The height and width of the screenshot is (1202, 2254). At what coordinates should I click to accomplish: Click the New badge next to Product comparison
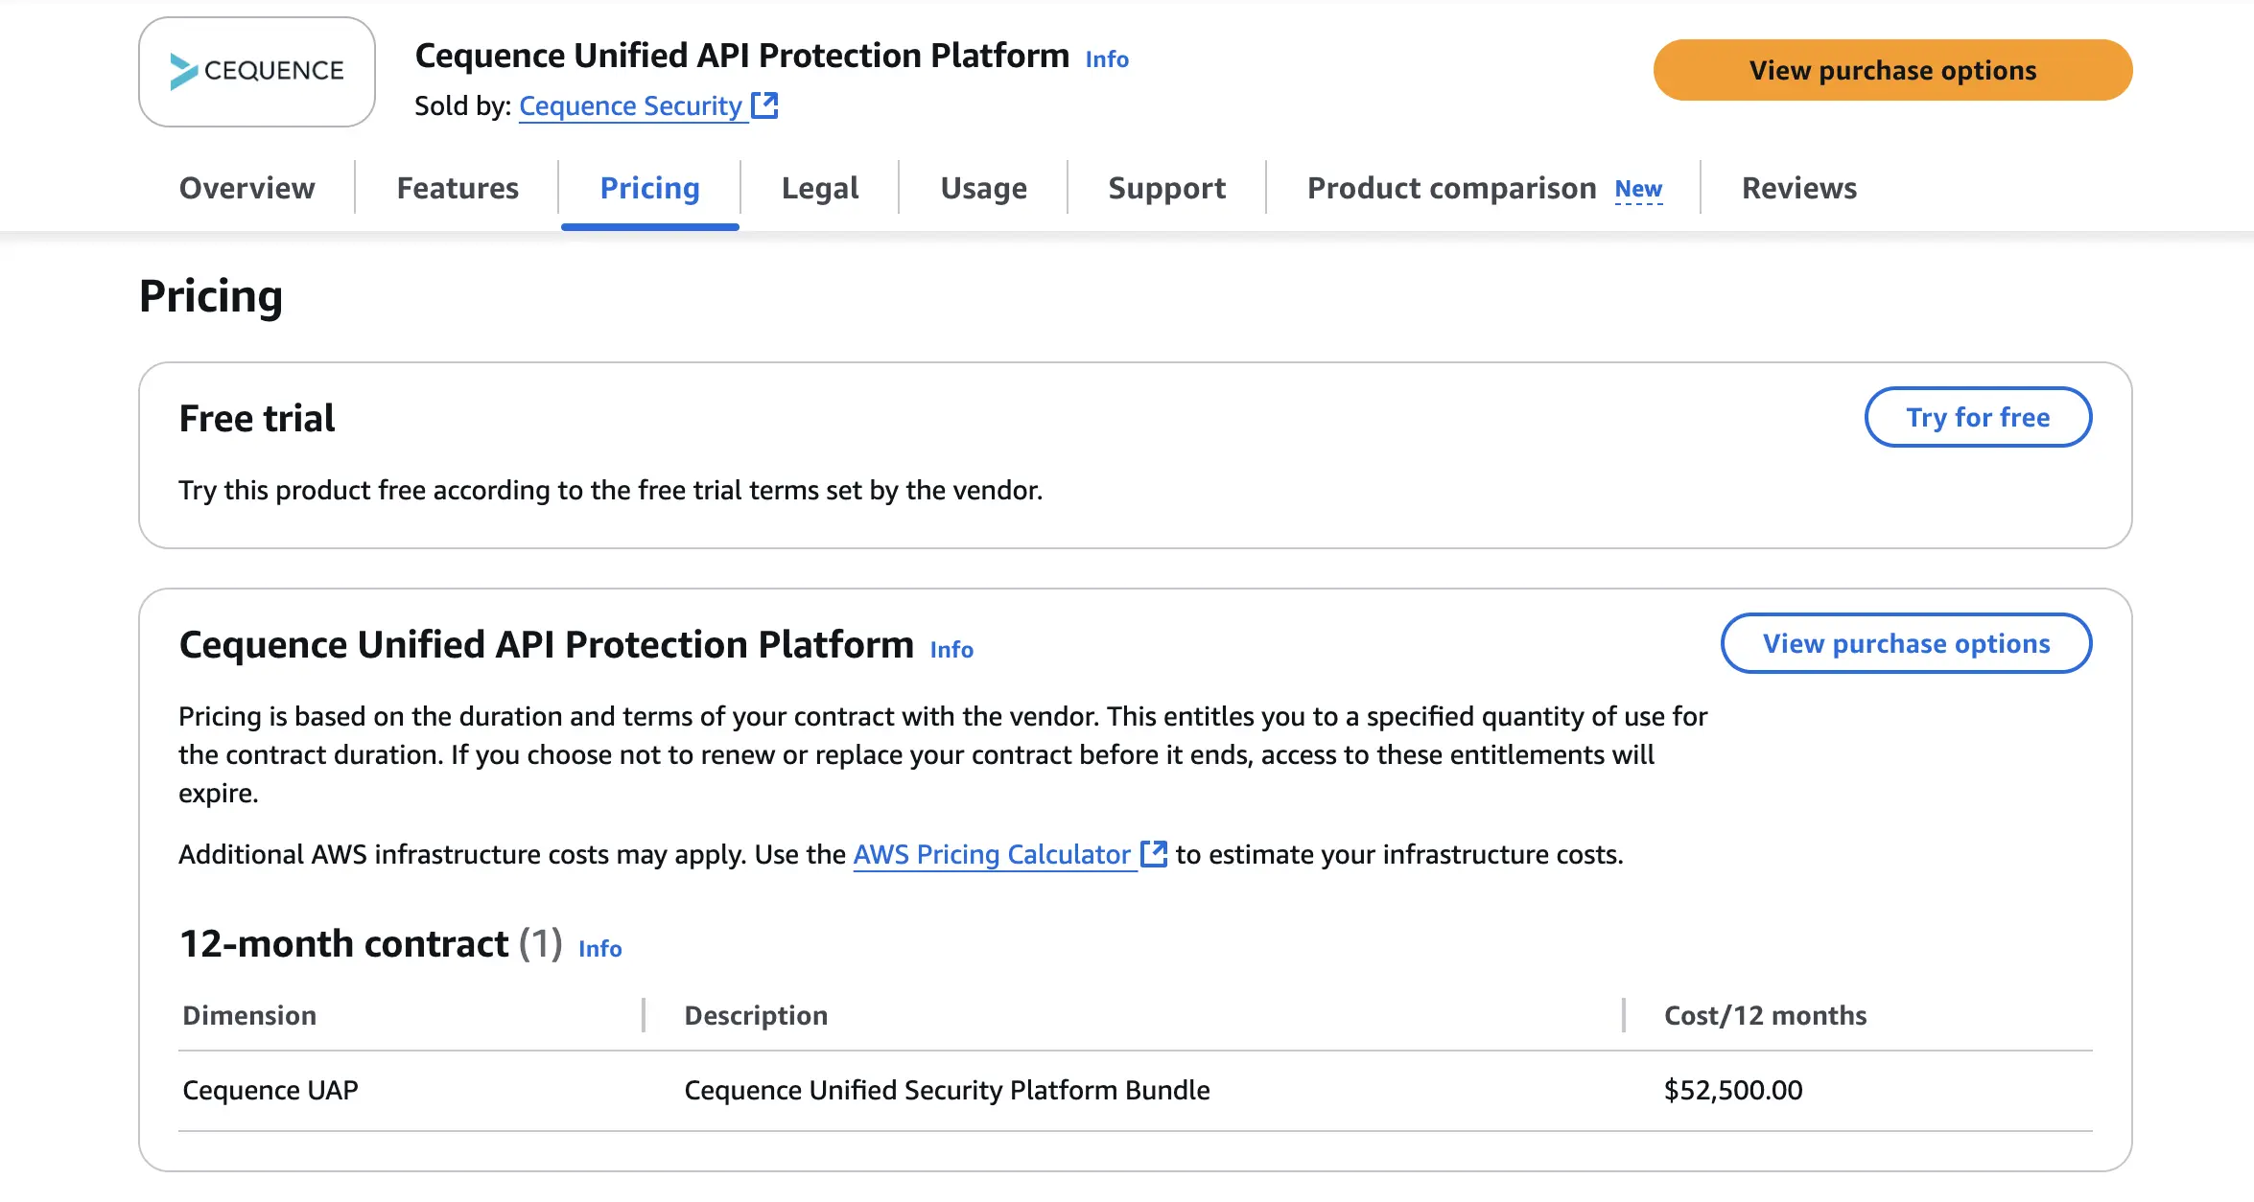(1638, 190)
